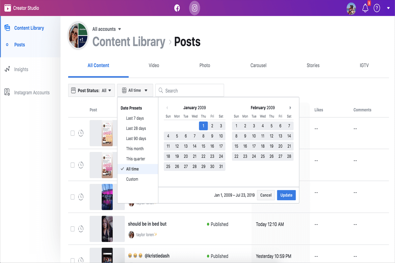
Task: Open the Facebook section in top bar
Action: [x=177, y=8]
